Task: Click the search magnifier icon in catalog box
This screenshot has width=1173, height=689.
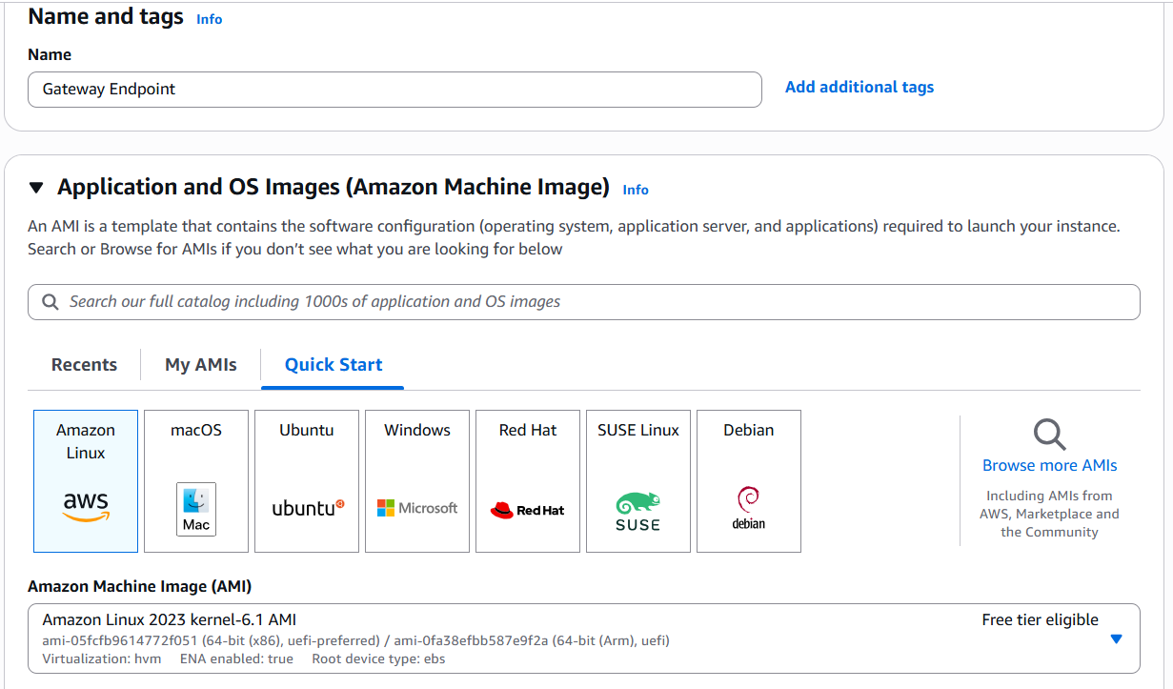Action: [x=51, y=302]
